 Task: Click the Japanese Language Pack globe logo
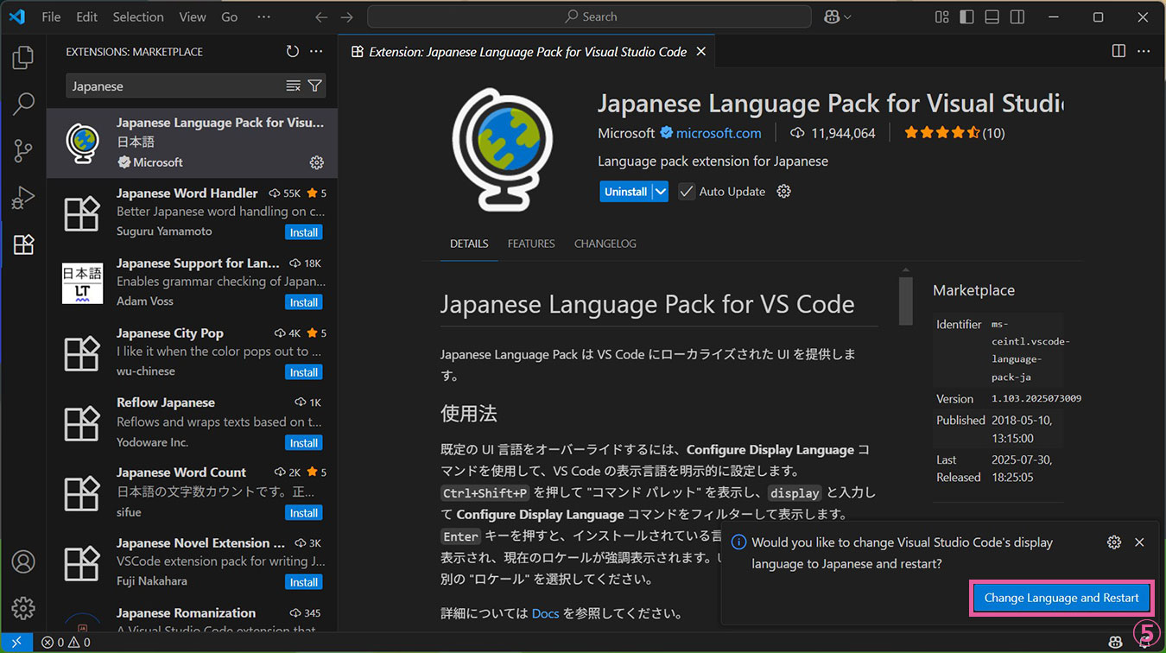click(503, 149)
